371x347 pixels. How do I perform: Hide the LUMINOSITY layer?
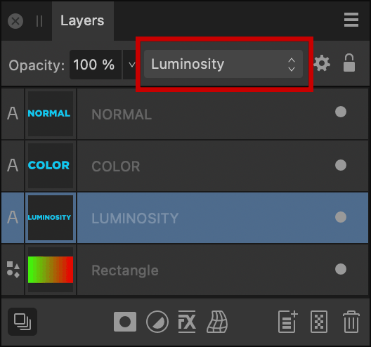click(341, 217)
